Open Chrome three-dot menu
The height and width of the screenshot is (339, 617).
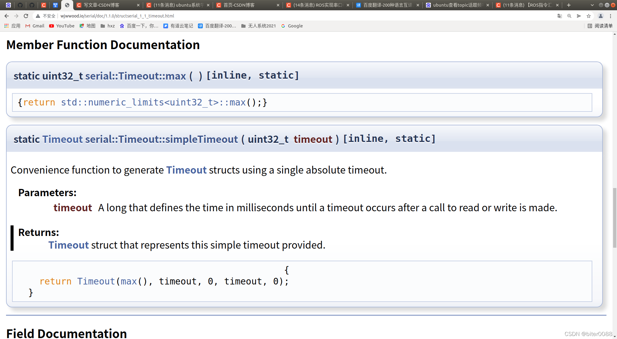click(x=610, y=16)
